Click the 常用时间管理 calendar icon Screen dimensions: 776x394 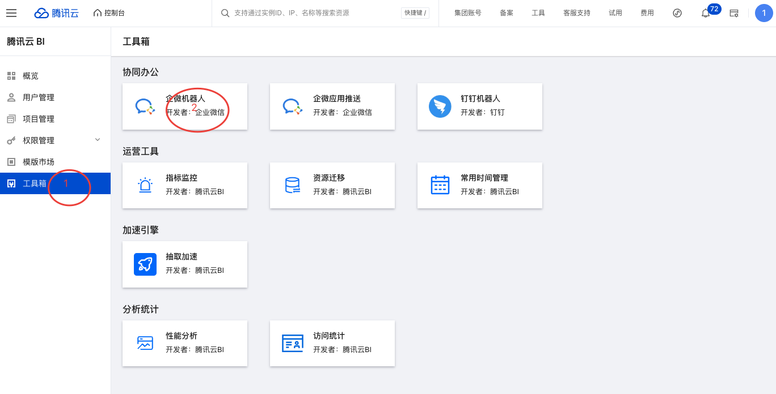tap(440, 185)
